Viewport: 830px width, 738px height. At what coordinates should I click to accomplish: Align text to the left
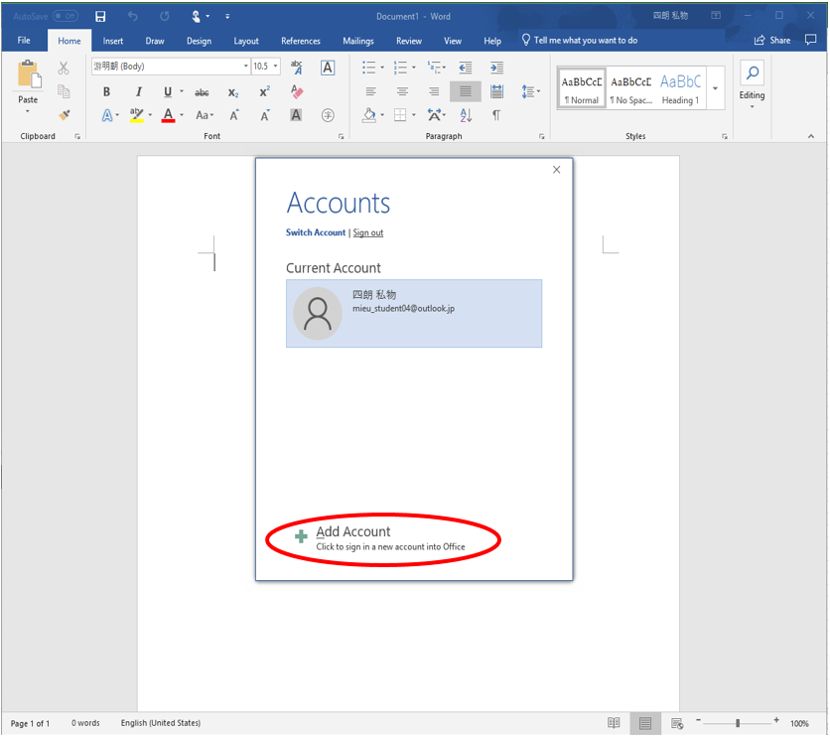pyautogui.click(x=371, y=91)
